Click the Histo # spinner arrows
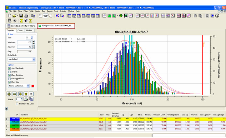226x138 pixels. click(x=22, y=99)
